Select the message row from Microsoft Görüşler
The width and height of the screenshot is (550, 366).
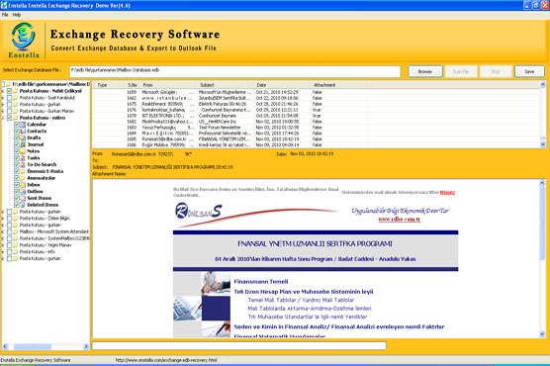316,92
